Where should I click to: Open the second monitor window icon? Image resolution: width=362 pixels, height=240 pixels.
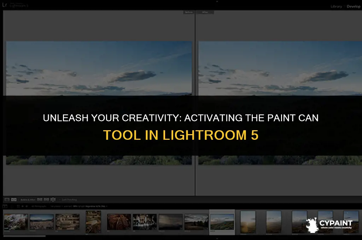[5, 206]
